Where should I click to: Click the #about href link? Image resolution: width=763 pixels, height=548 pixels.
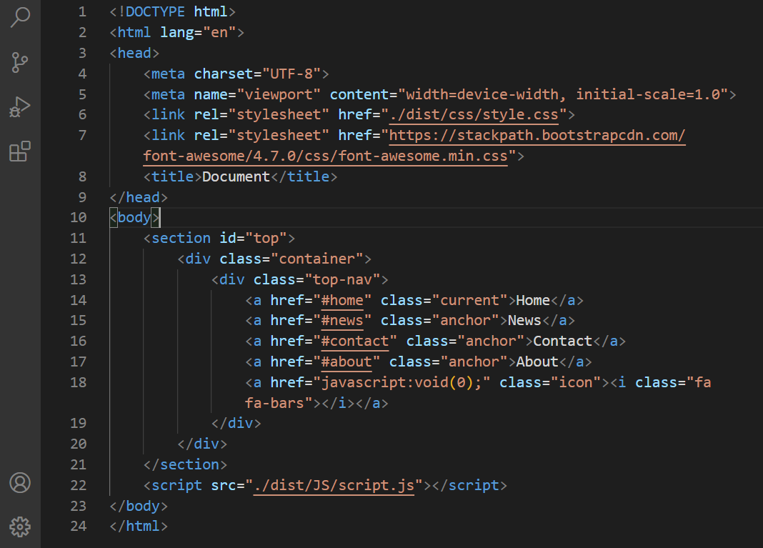point(348,362)
